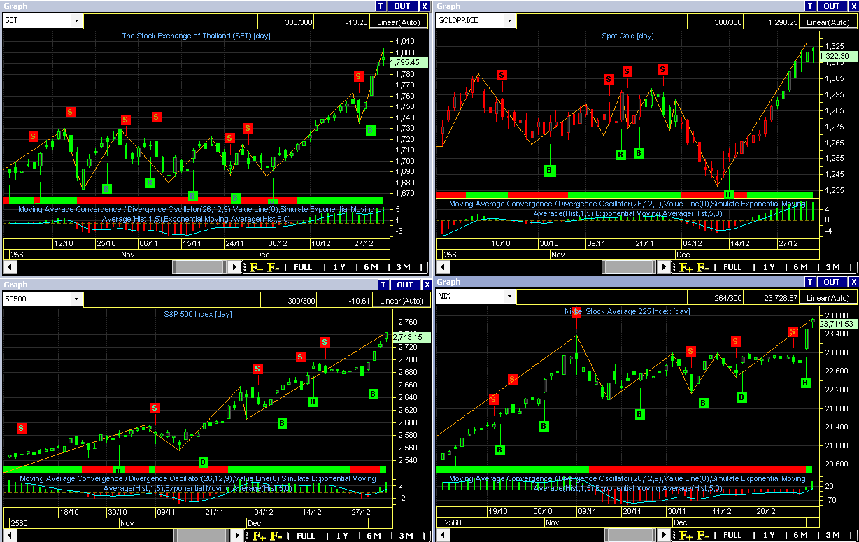Screen dimensions: 859x542
Task: Click right scroll arrow in SET graph
Action: (x=235, y=267)
